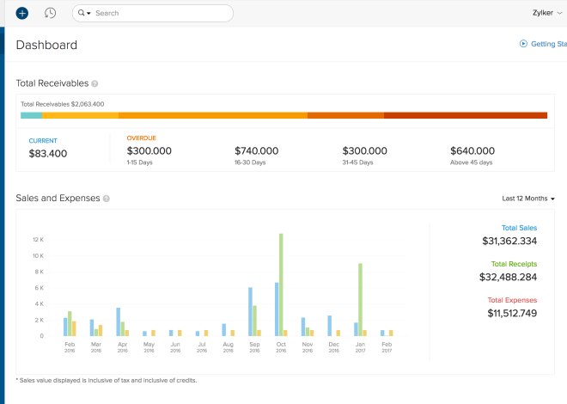This screenshot has height=404, width=567.
Task: Open the Zylker organization dropdown
Action: click(x=547, y=13)
